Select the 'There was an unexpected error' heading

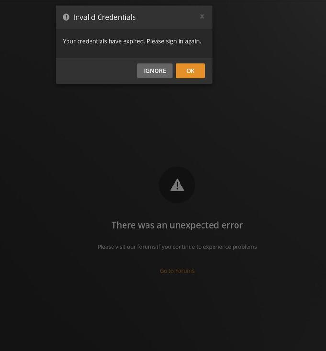pos(177,225)
